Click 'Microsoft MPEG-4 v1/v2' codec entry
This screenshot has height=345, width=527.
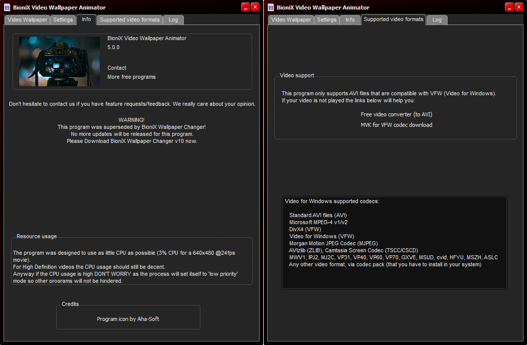319,222
